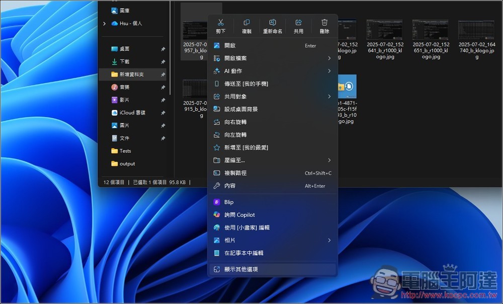Image resolution: width=503 pixels, height=304 pixels.
Task: Expand the AI 動作 submenu arrow
Action: coord(329,71)
